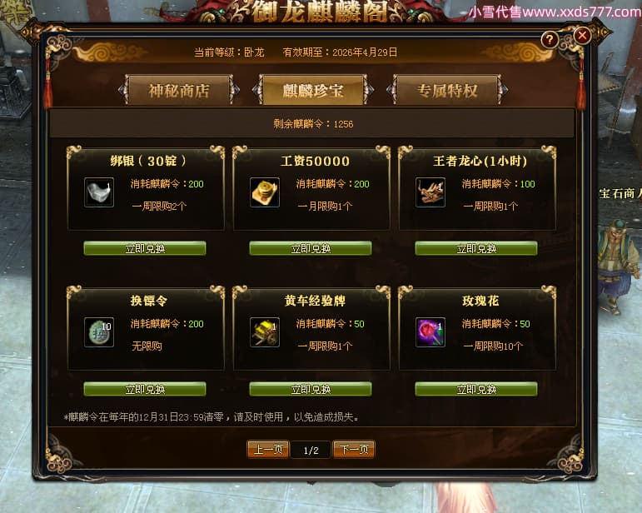Close the 御龙麒麟阁 window with the red X

[582, 36]
